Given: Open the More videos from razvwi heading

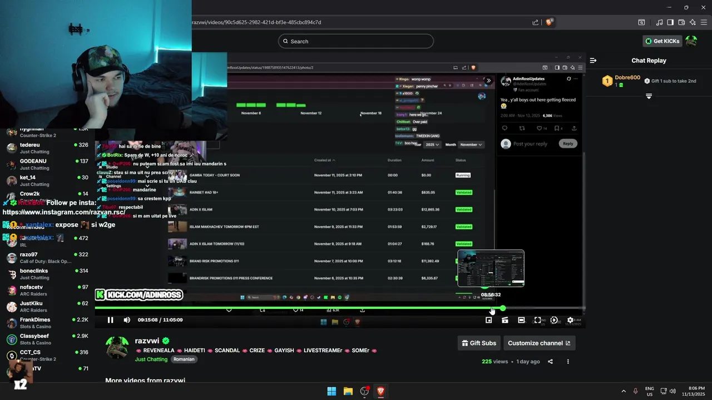Looking at the screenshot, I should click(145, 381).
